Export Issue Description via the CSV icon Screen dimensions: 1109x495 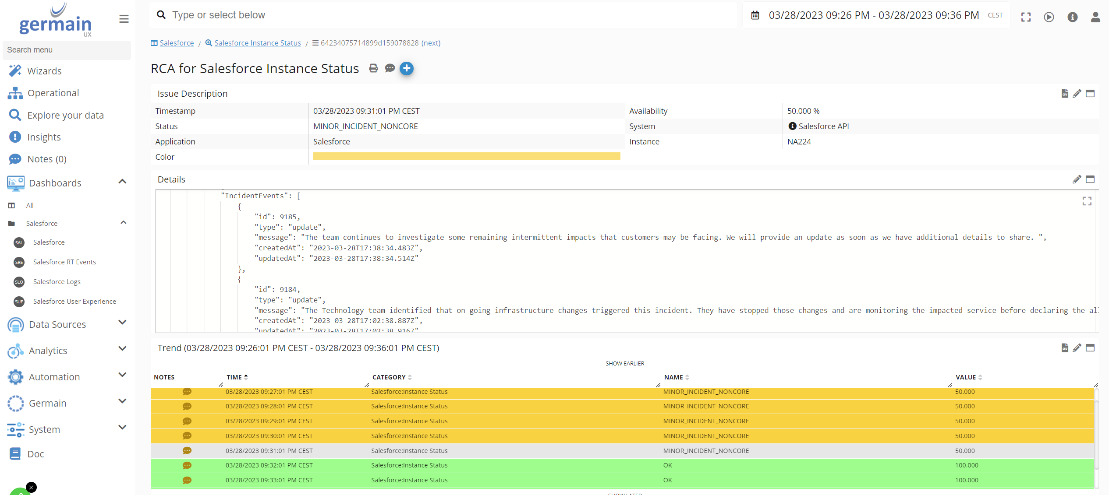(1064, 93)
